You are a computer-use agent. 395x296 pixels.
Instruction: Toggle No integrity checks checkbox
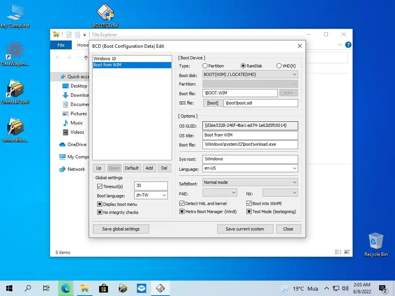[x=118, y=212]
